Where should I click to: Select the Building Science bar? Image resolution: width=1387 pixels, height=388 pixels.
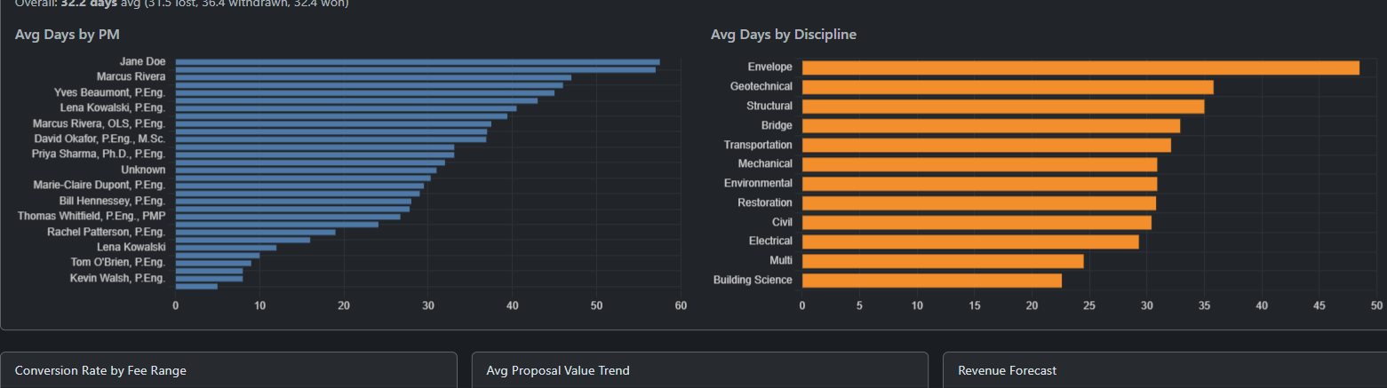(931, 281)
